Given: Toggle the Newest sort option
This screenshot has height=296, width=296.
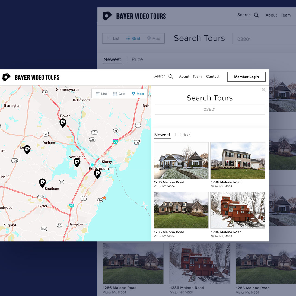Looking at the screenshot, I should 162,135.
